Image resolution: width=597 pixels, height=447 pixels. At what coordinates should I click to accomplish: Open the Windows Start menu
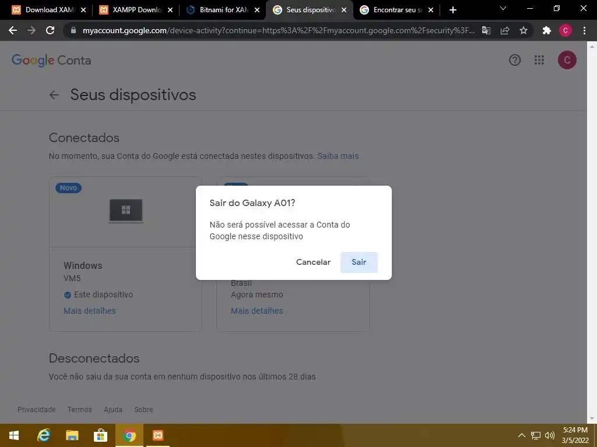coord(14,435)
